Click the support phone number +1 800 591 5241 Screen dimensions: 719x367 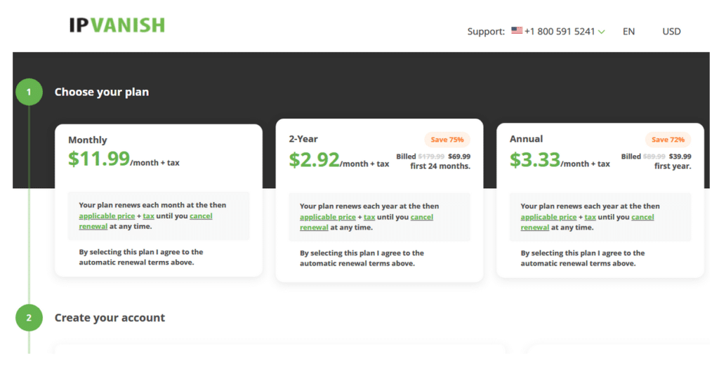click(560, 32)
